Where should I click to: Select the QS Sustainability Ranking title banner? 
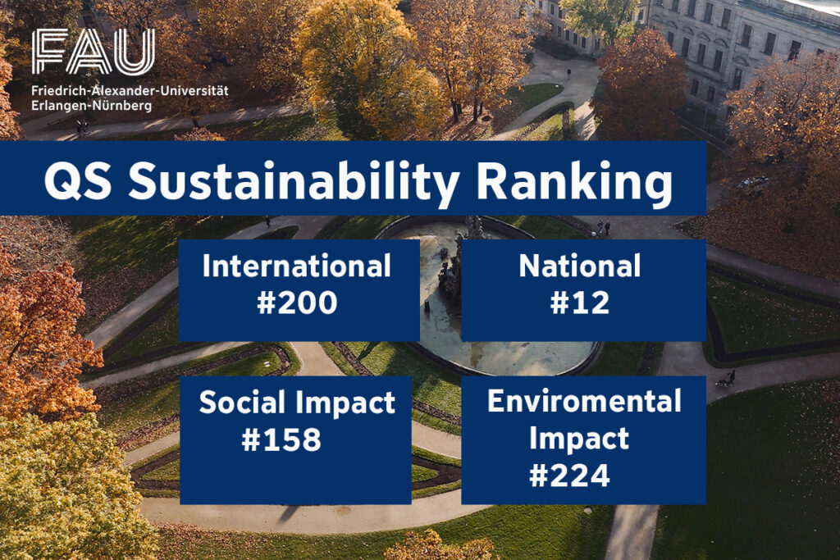353,179
